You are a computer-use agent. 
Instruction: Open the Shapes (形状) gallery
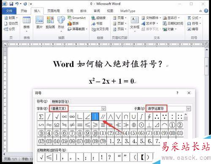click(x=61, y=24)
